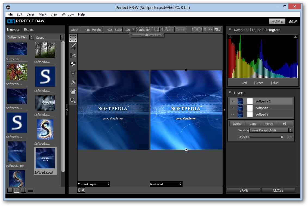Image resolution: width=308 pixels, height=206 pixels.
Task: Open the File menu
Action: (x=10, y=14)
